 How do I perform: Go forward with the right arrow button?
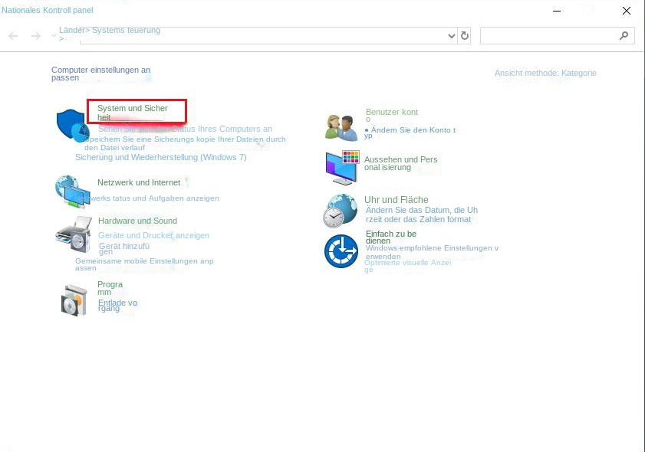coord(35,36)
